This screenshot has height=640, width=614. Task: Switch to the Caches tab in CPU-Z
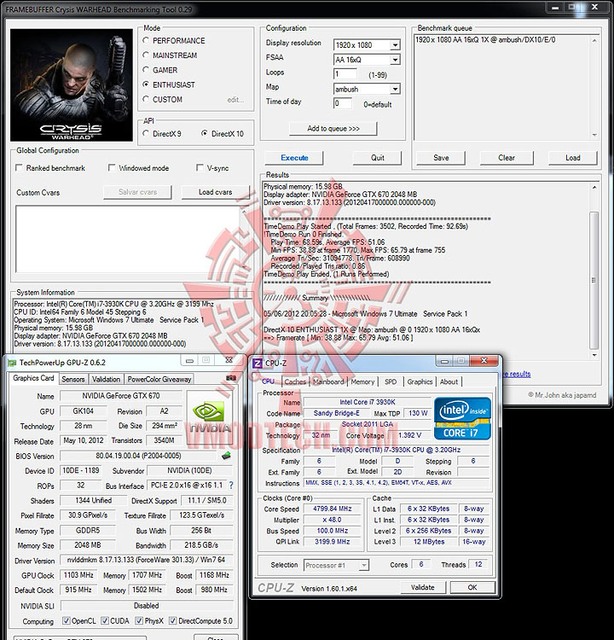click(x=295, y=381)
